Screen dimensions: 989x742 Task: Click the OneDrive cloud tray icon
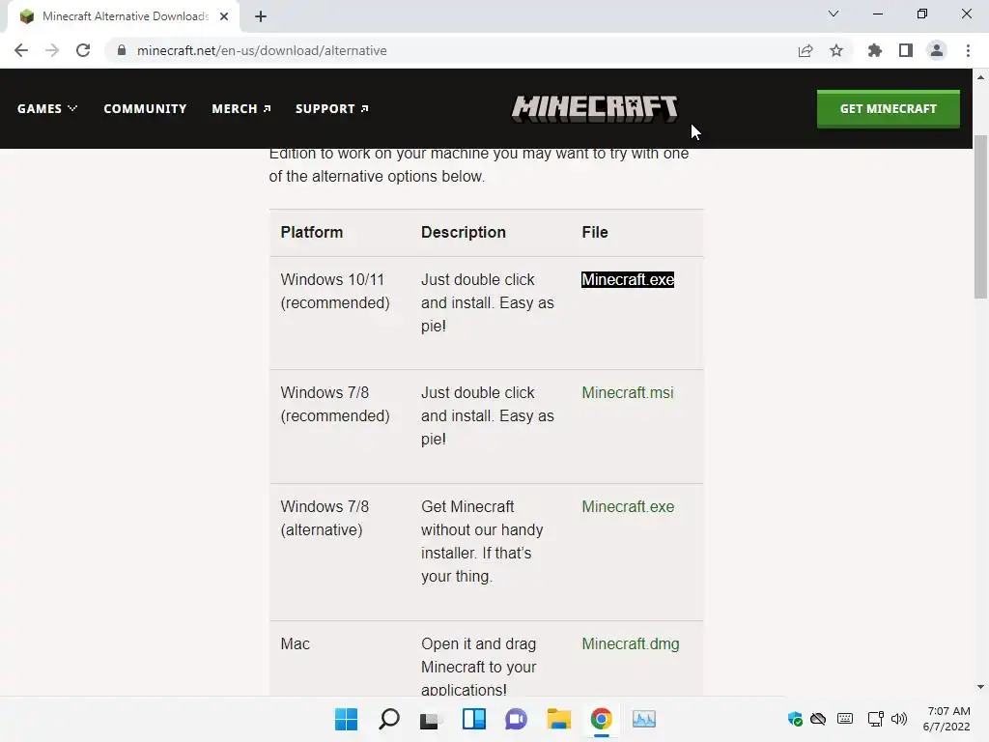pyautogui.click(x=818, y=719)
